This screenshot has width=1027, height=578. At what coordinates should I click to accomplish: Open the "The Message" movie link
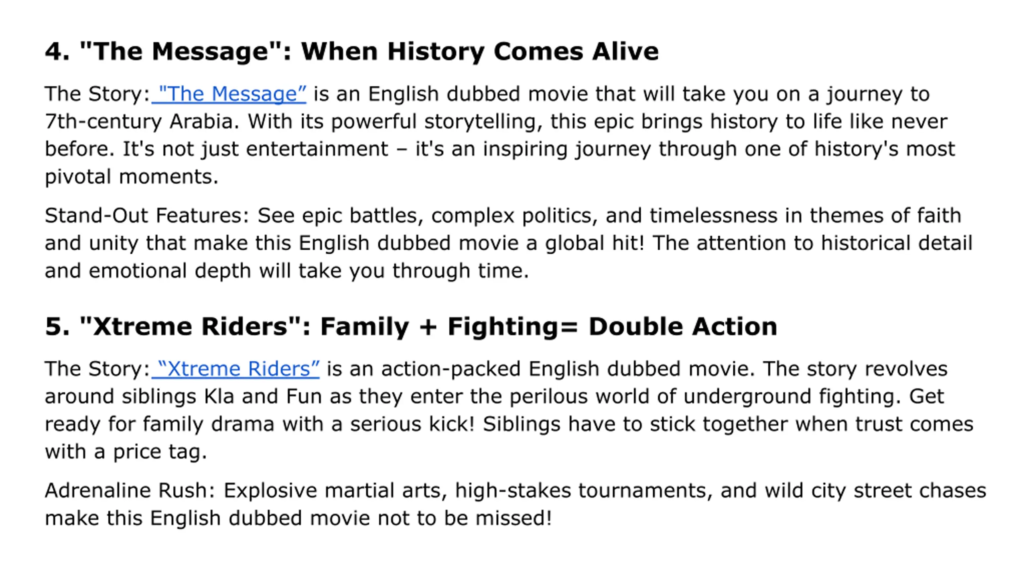pyautogui.click(x=229, y=94)
